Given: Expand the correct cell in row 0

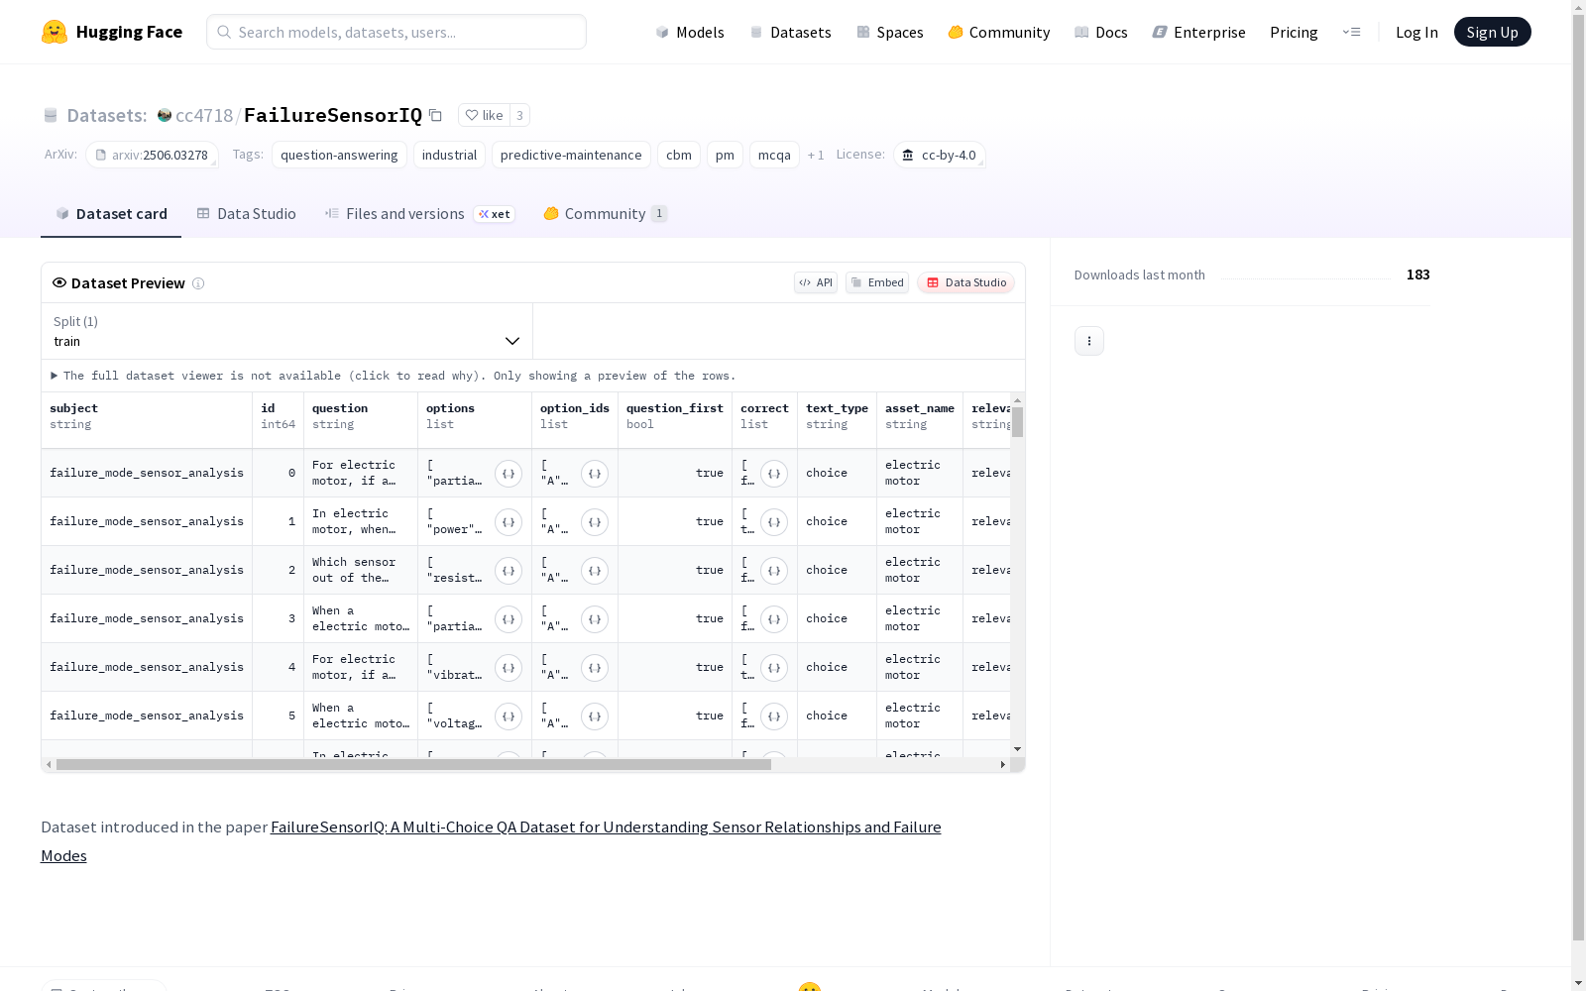Looking at the screenshot, I should click(774, 474).
